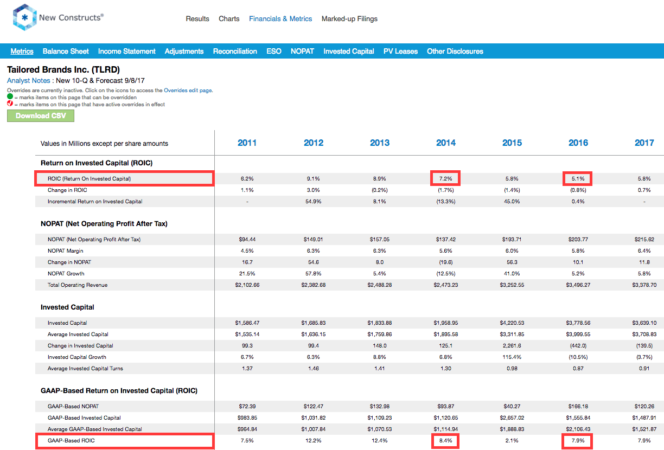Select the Invested Capital Growth row label
The height and width of the screenshot is (450, 664).
click(x=76, y=357)
